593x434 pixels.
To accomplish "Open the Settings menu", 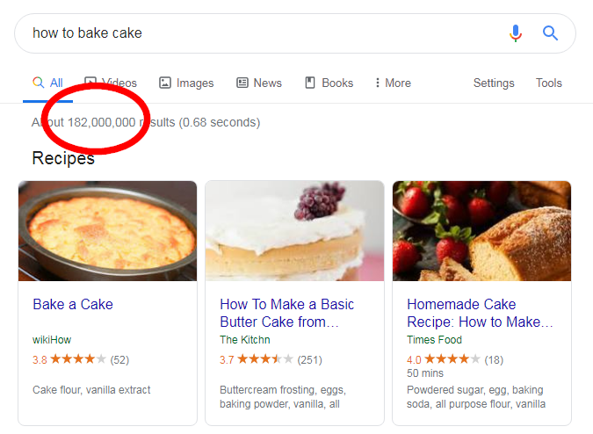I will [494, 83].
